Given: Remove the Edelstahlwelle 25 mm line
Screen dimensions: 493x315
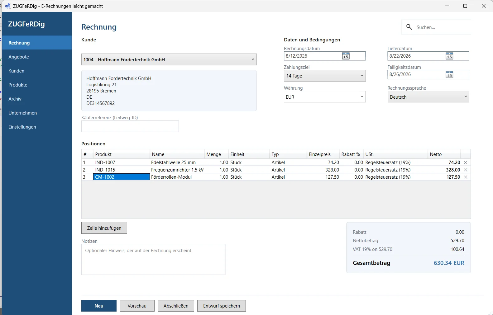Looking at the screenshot, I should point(465,162).
